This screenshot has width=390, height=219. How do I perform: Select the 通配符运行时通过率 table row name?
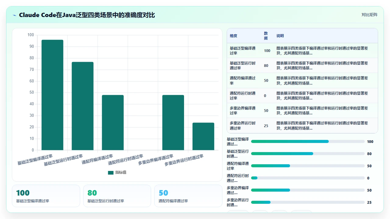click(243, 96)
